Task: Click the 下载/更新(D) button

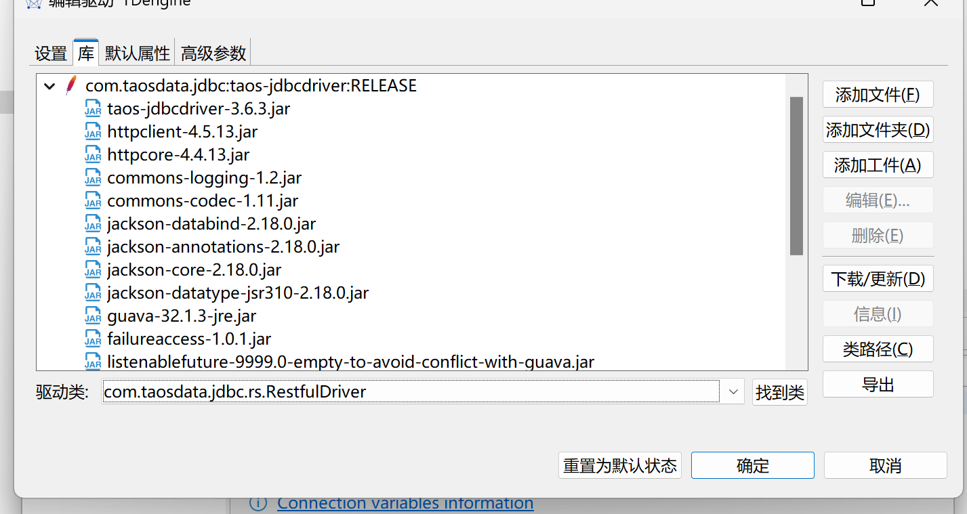Action: 878,279
